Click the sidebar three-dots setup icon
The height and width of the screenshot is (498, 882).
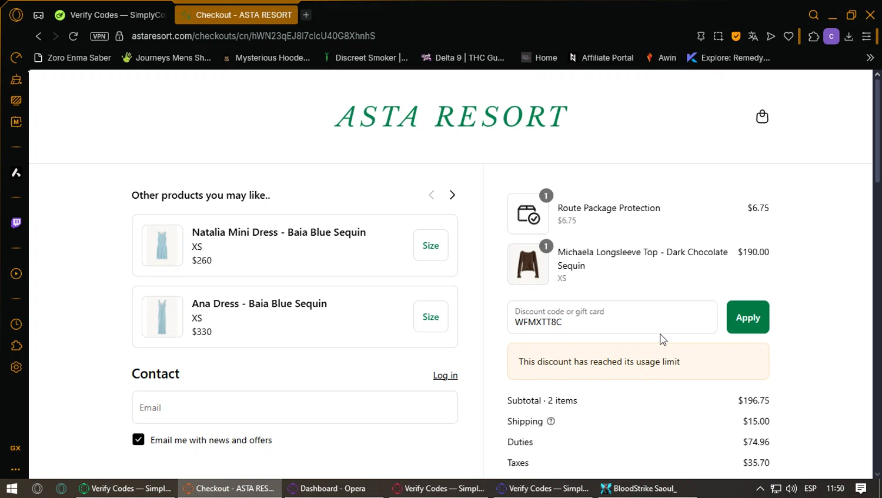(16, 469)
